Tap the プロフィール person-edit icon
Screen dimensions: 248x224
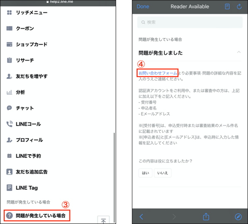click(10, 140)
